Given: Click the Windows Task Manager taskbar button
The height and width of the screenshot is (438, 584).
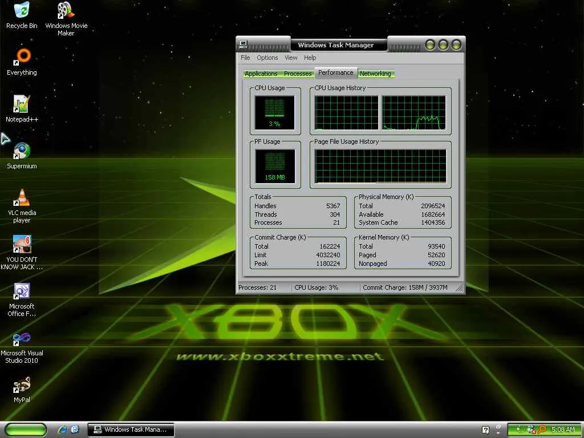Looking at the screenshot, I should click(x=131, y=429).
